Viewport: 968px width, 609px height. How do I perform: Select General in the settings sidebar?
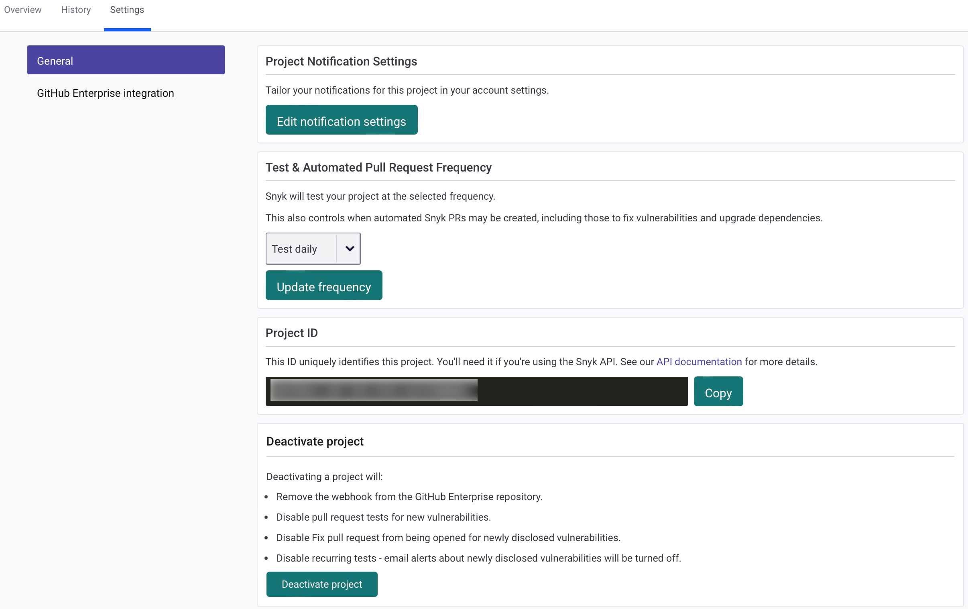point(126,60)
